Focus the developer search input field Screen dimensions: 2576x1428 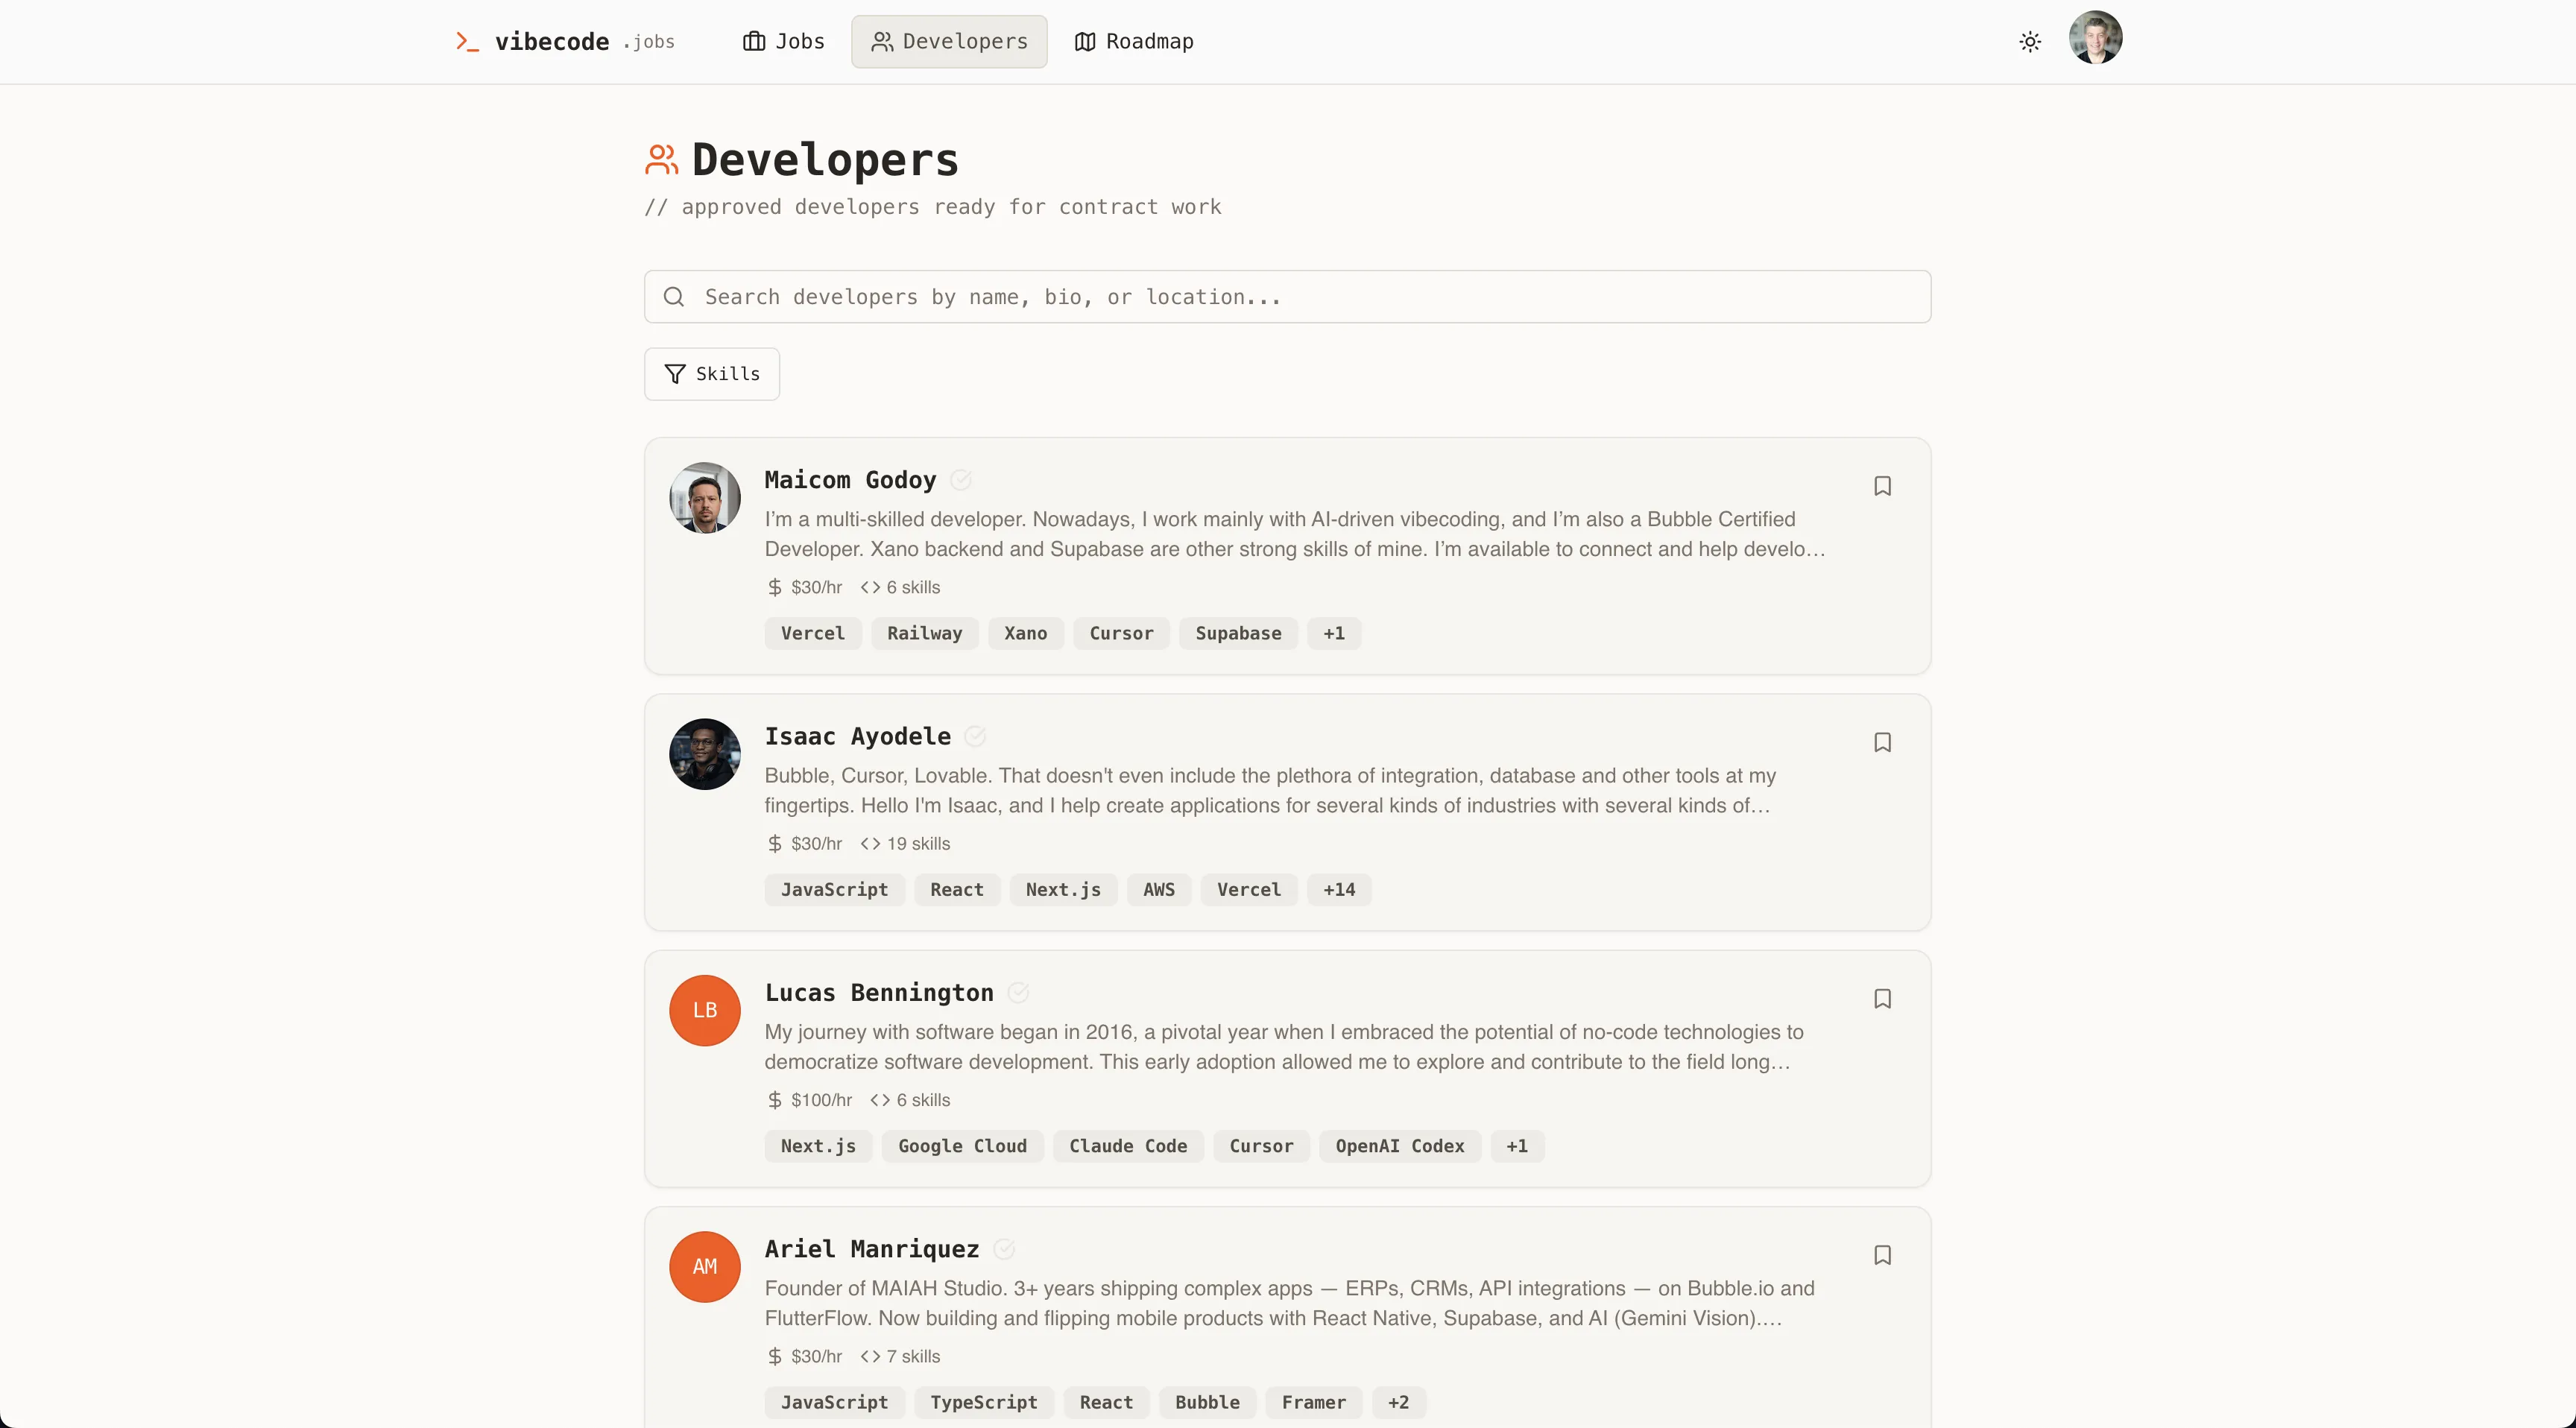coord(1287,297)
